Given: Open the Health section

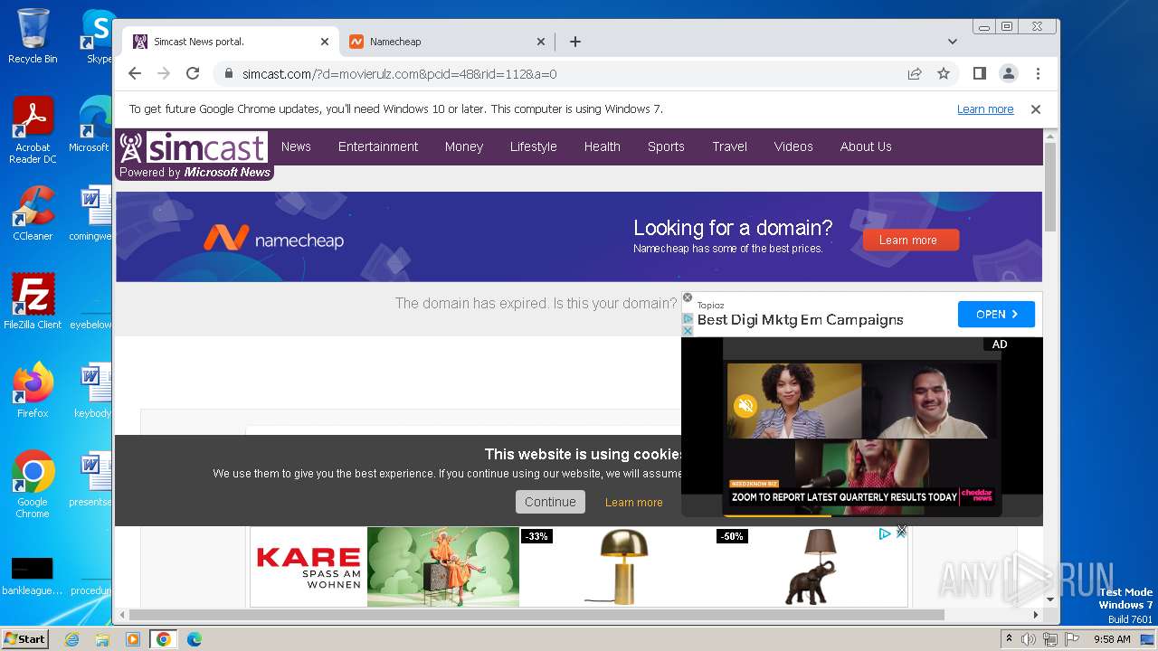Looking at the screenshot, I should pos(602,146).
